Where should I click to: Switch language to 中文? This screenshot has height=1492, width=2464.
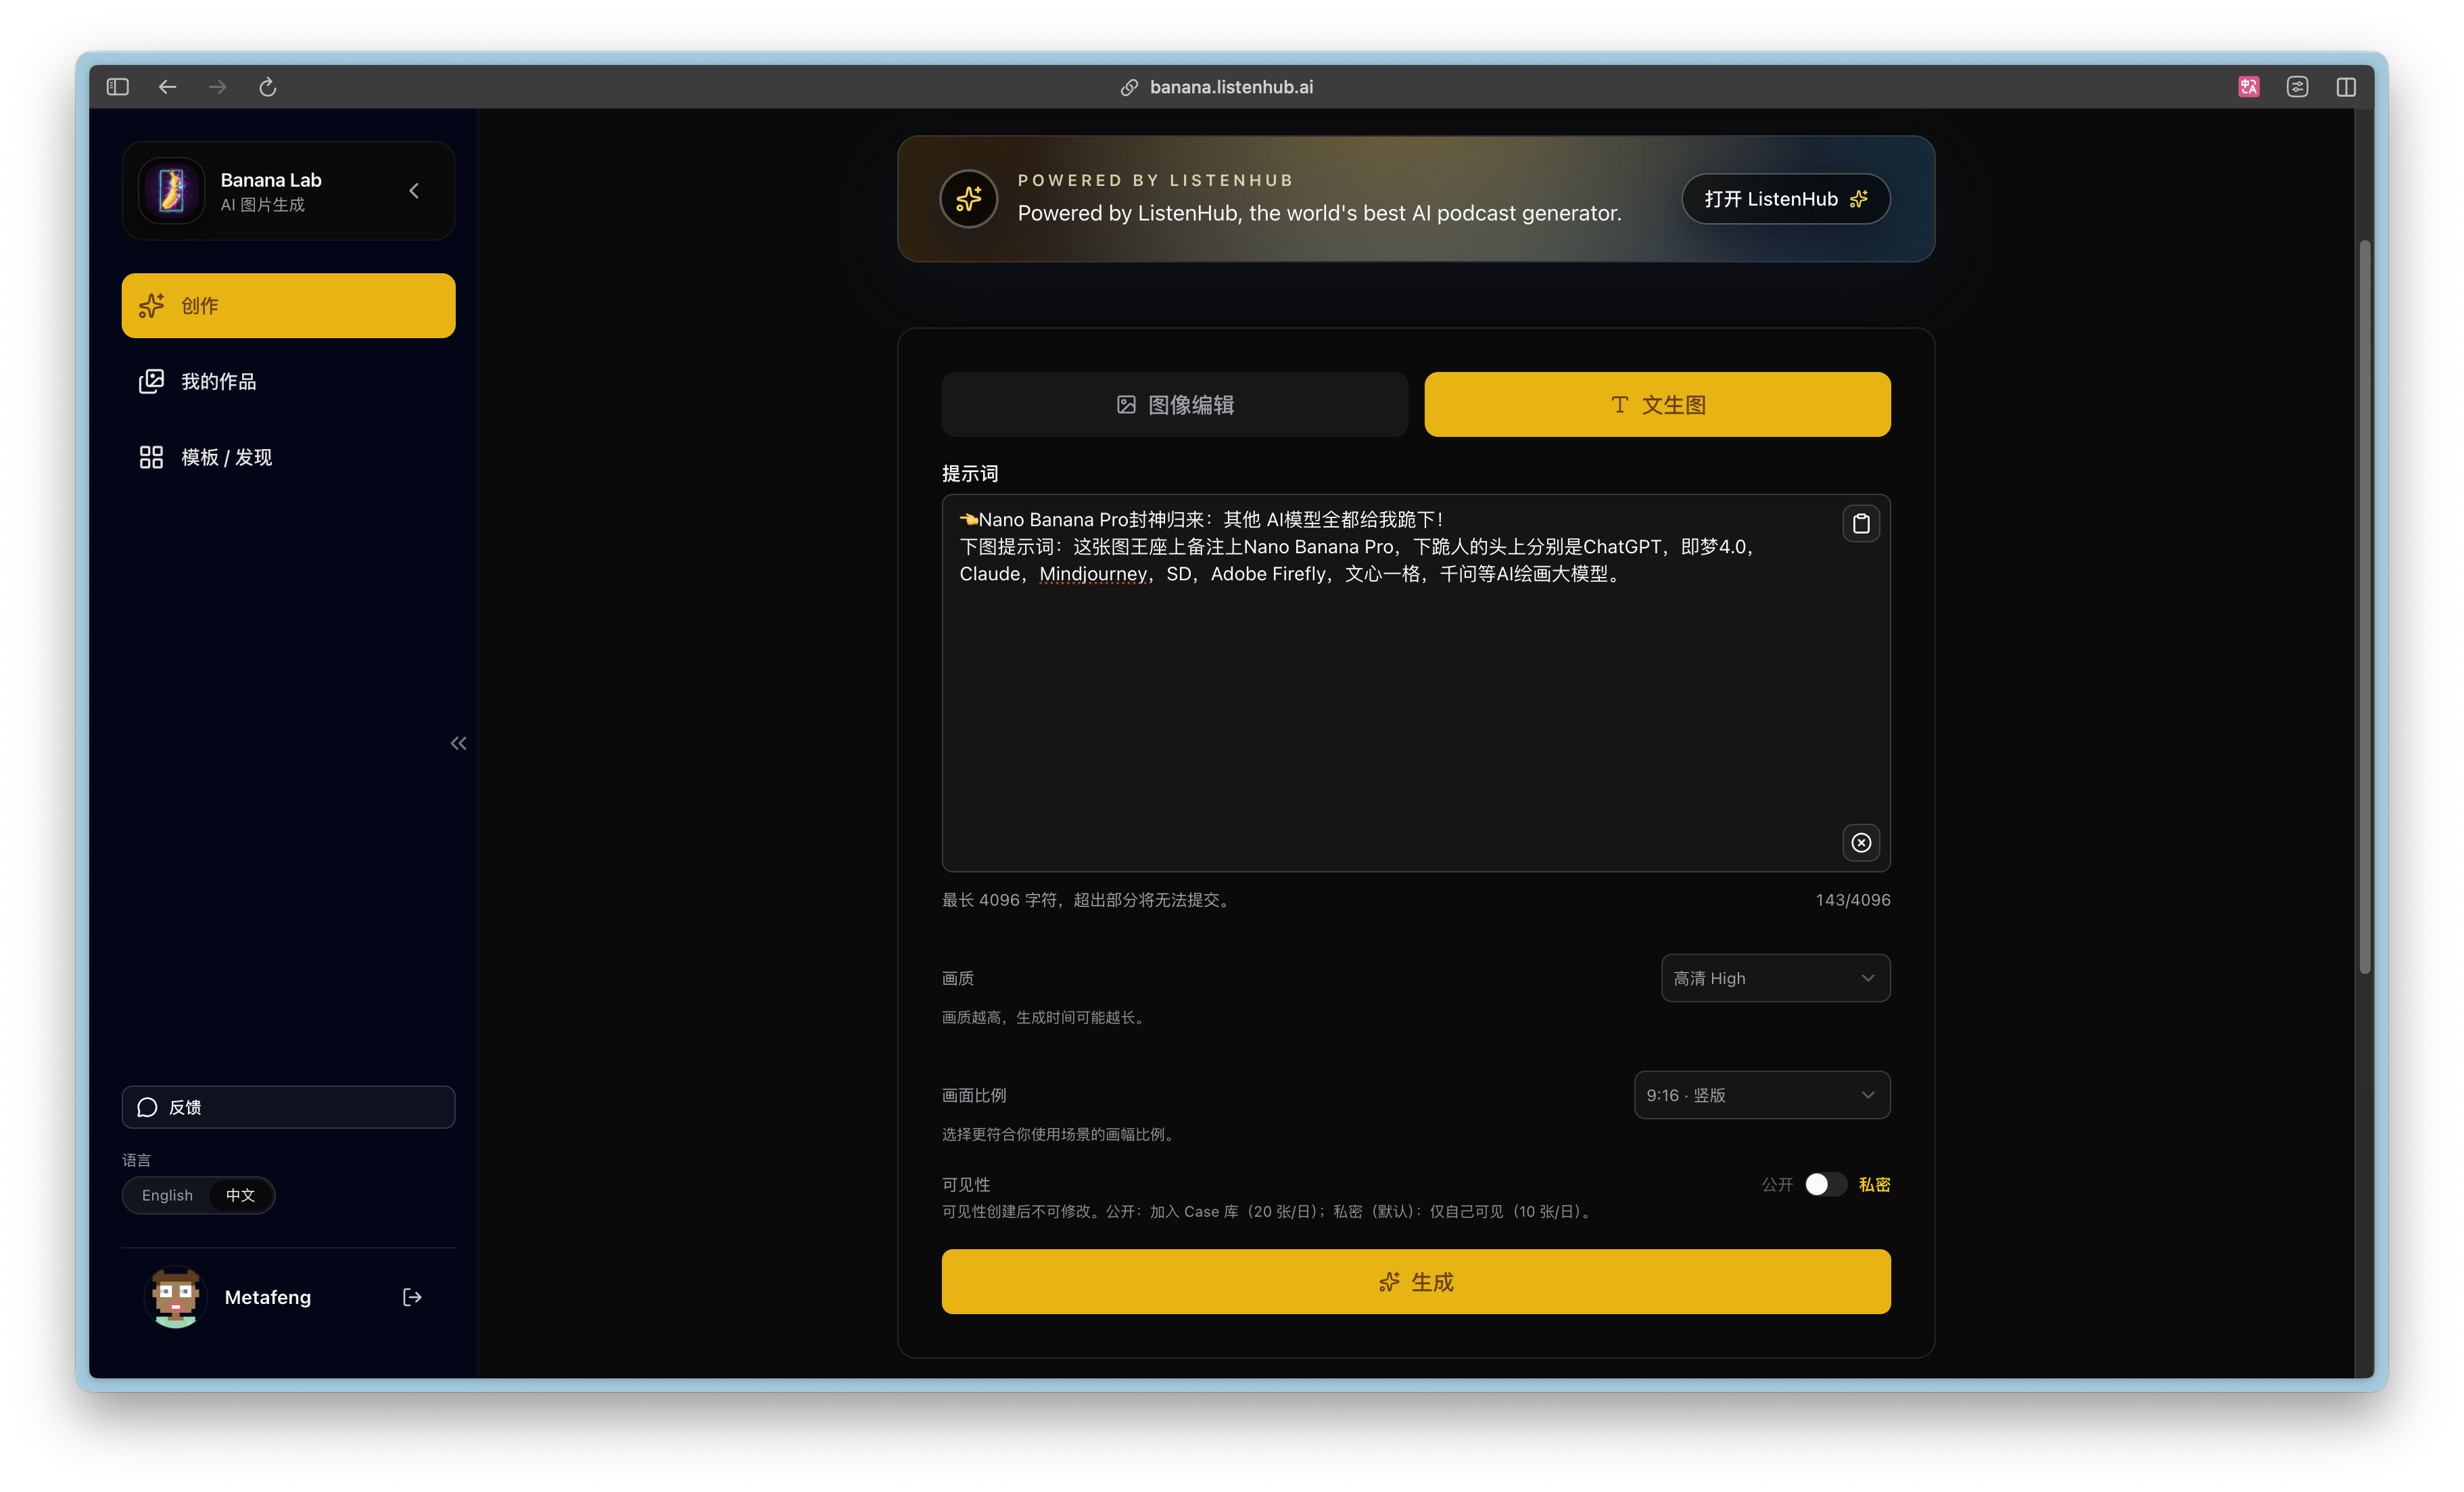tap(240, 1195)
